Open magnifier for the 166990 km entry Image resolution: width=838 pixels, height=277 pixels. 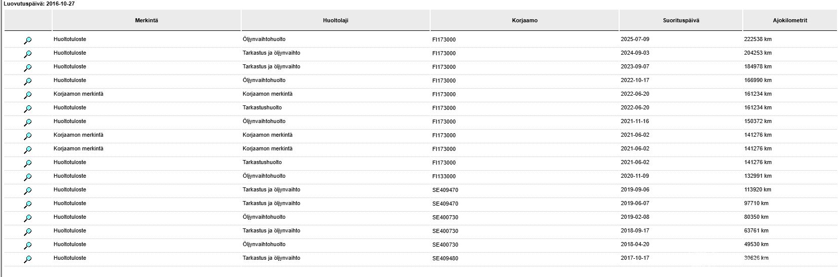(x=28, y=82)
